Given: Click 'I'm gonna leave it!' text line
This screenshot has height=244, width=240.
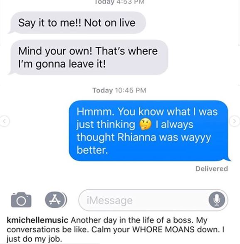Looking at the screenshot, I should (x=62, y=64).
